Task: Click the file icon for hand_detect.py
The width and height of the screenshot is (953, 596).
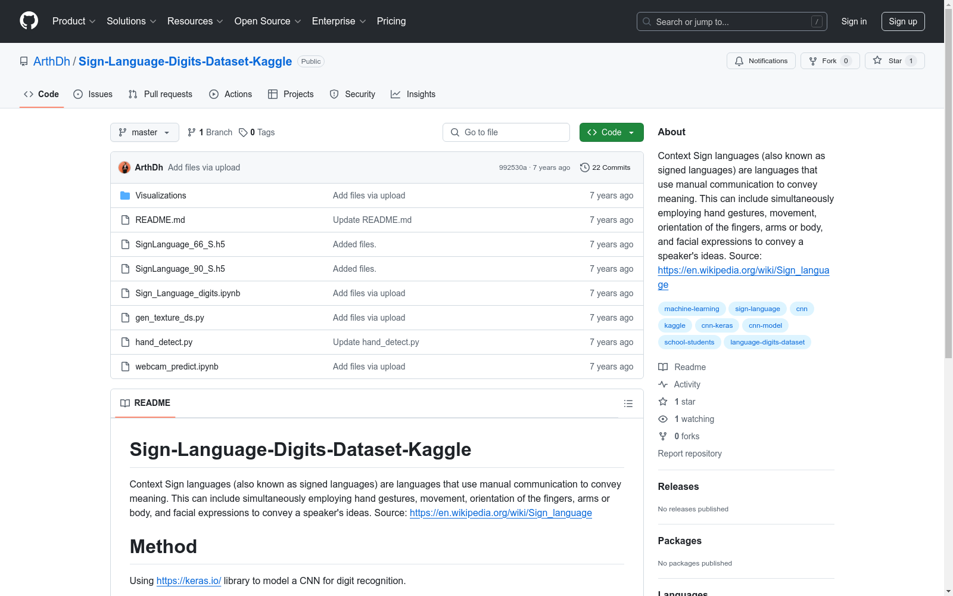Action: pyautogui.click(x=125, y=342)
